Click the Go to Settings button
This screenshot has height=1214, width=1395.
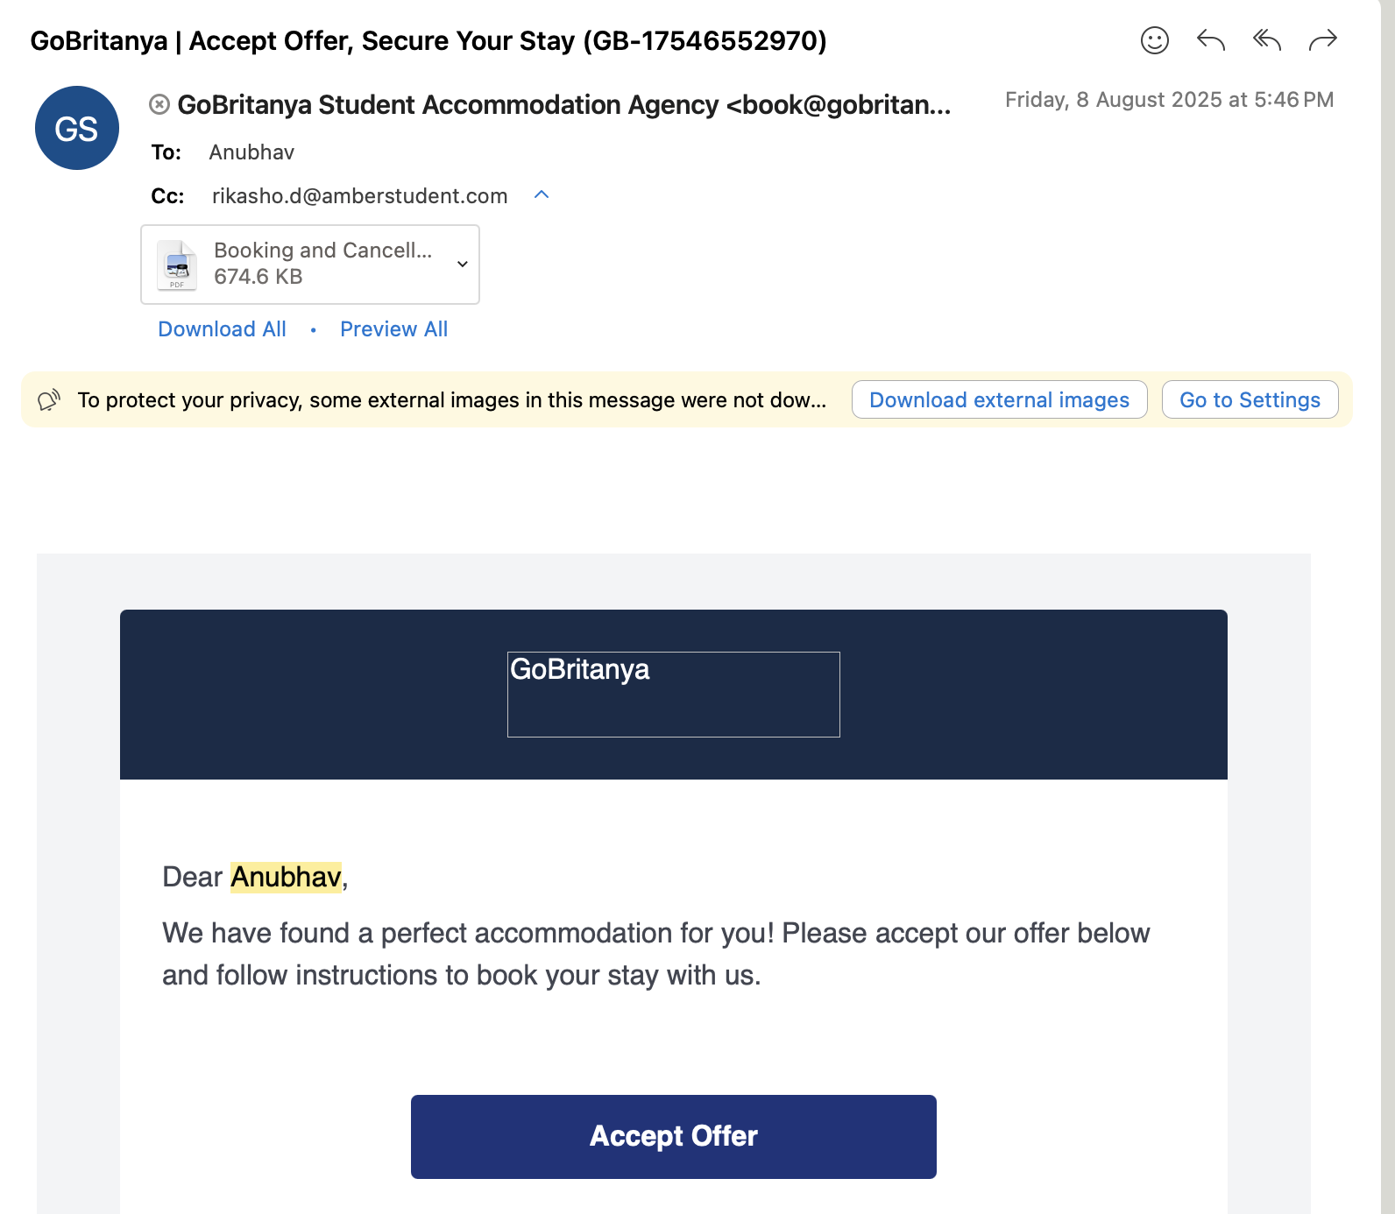point(1250,400)
